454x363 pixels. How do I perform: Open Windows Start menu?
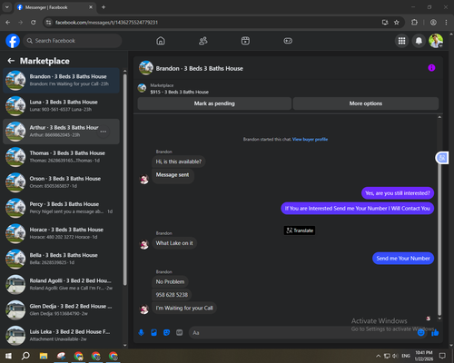click(8, 356)
